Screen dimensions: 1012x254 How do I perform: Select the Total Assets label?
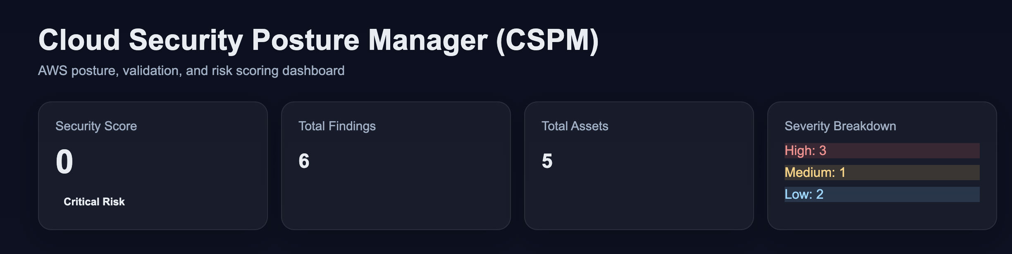575,126
